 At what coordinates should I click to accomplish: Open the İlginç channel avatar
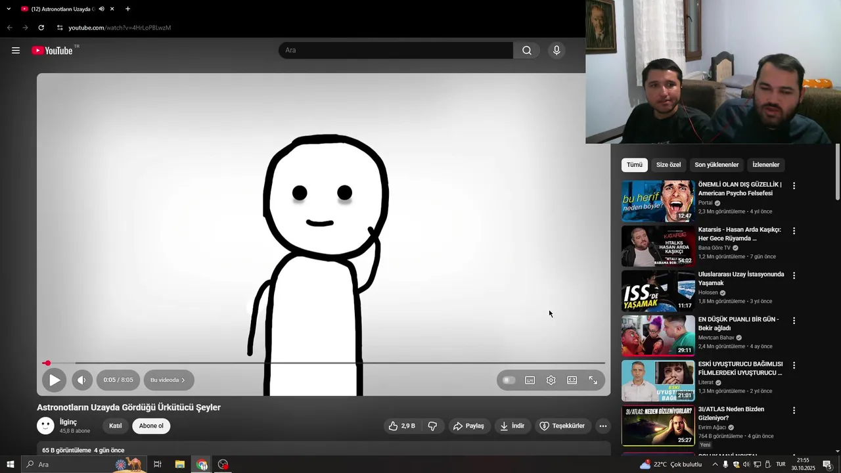tap(45, 426)
